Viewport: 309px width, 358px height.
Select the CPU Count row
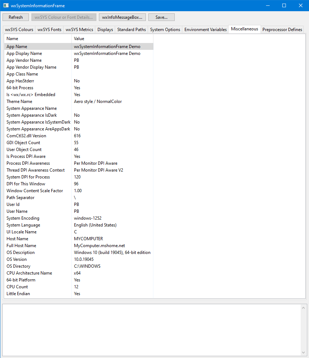point(79,287)
